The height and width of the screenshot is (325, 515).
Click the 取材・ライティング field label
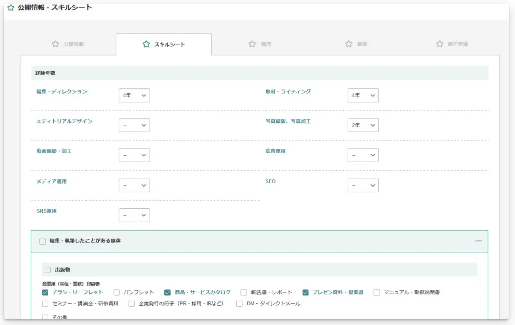coord(288,92)
